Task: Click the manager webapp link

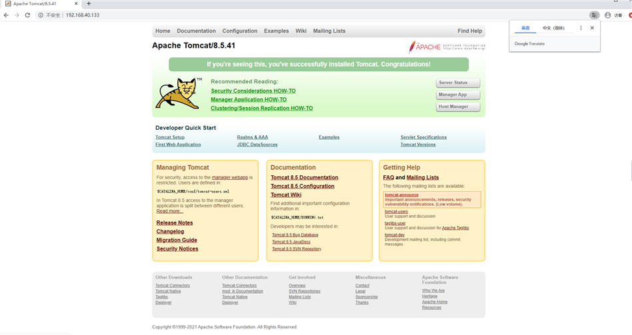Action: [x=230, y=178]
